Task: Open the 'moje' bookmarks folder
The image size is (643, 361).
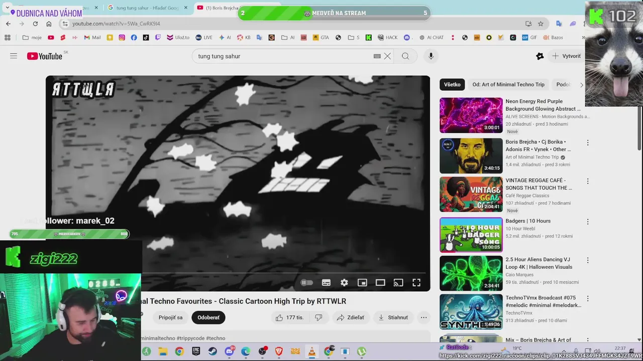Action: (32, 38)
